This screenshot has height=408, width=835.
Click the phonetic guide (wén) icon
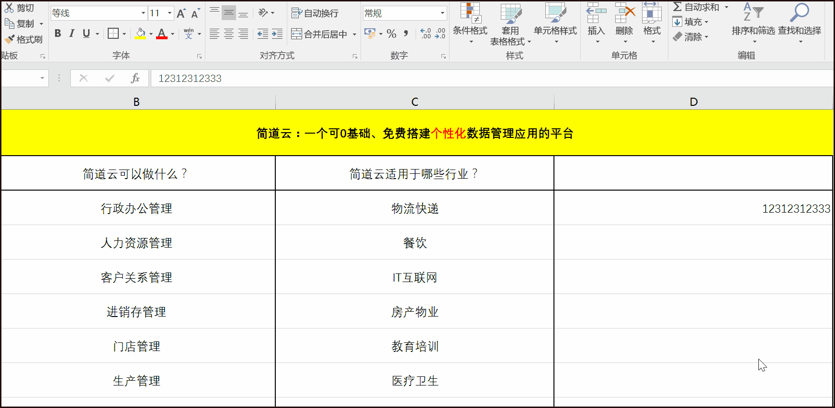189,34
